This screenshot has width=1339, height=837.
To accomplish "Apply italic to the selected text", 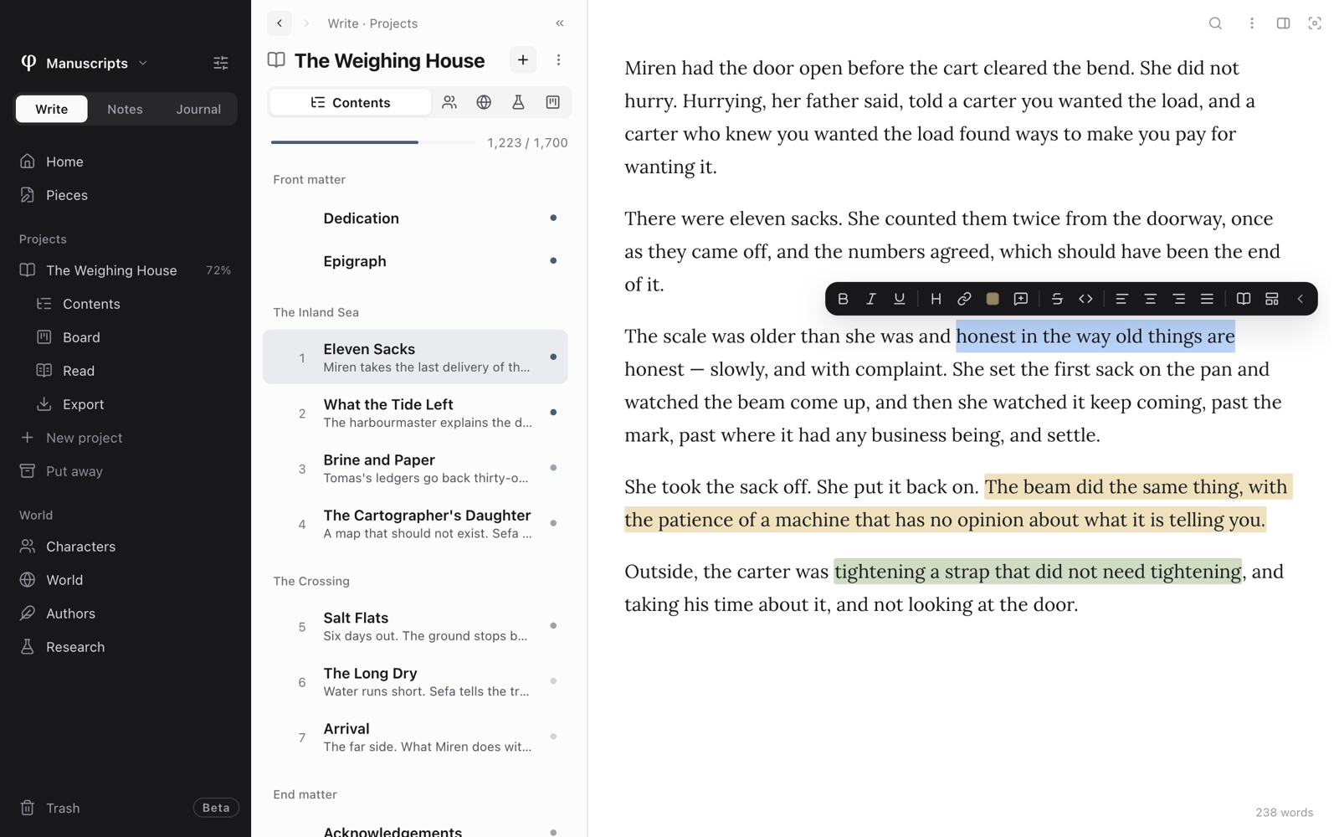I will pyautogui.click(x=871, y=299).
